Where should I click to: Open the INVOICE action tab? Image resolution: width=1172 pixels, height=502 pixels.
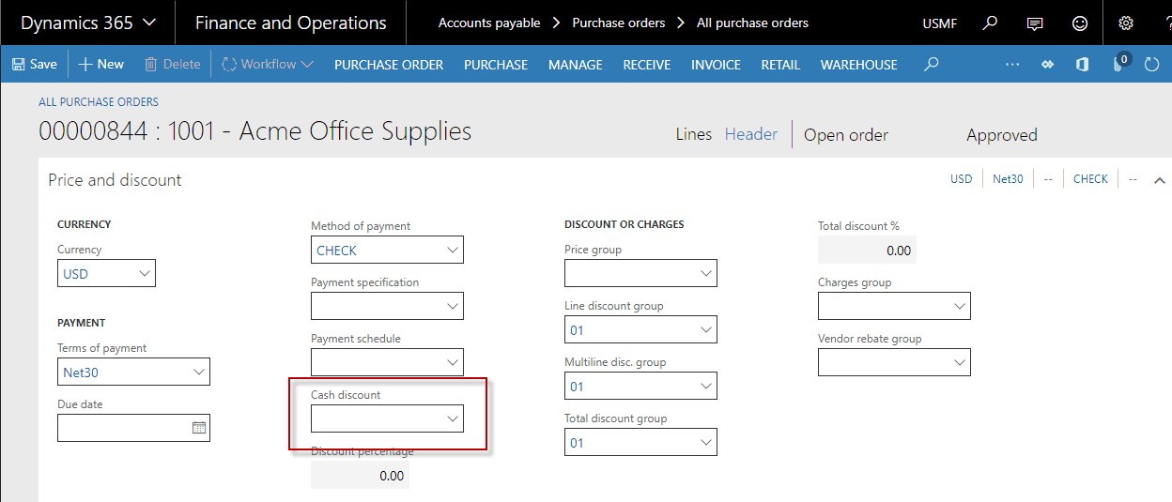coord(716,65)
